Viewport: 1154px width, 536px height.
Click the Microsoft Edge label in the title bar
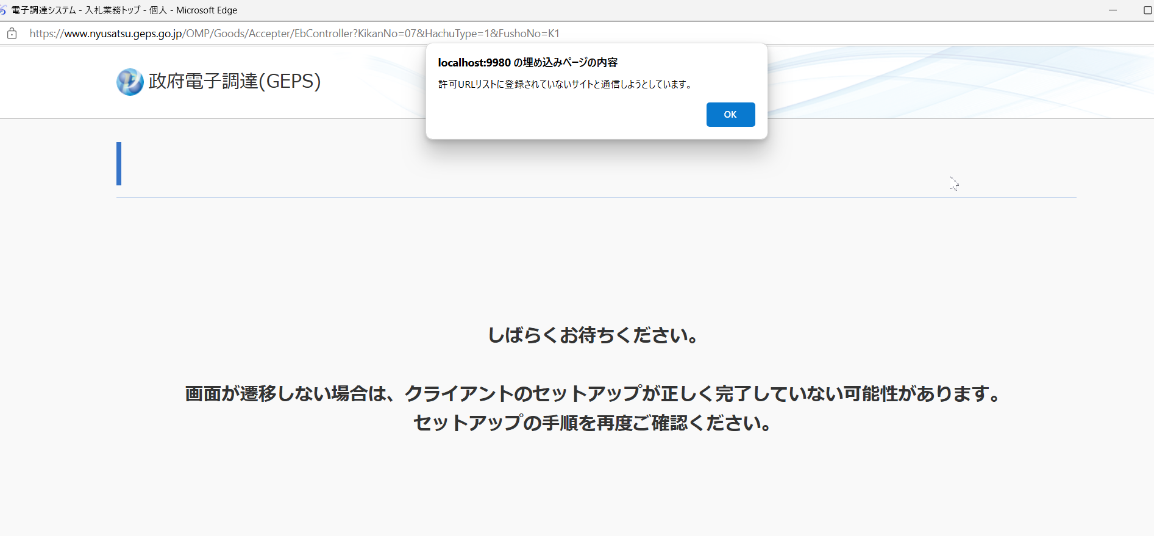click(207, 10)
